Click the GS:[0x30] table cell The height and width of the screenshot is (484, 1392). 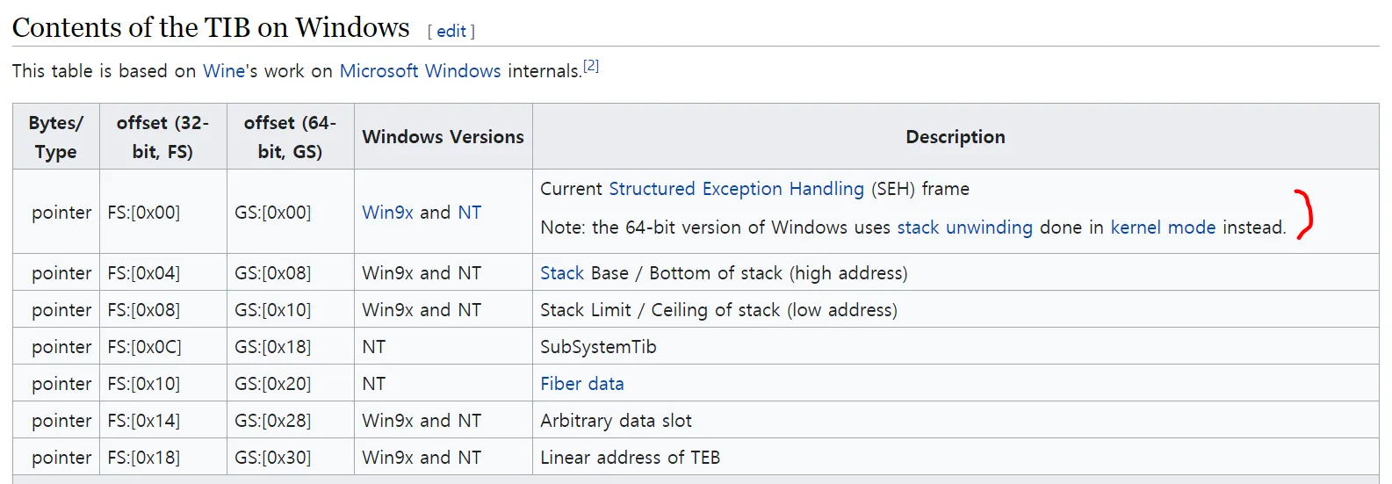[272, 458]
